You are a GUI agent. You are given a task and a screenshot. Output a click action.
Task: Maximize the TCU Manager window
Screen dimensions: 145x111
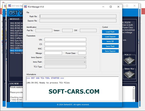click(x=111, y=7)
